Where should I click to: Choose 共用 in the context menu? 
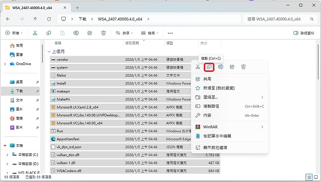(x=230, y=79)
